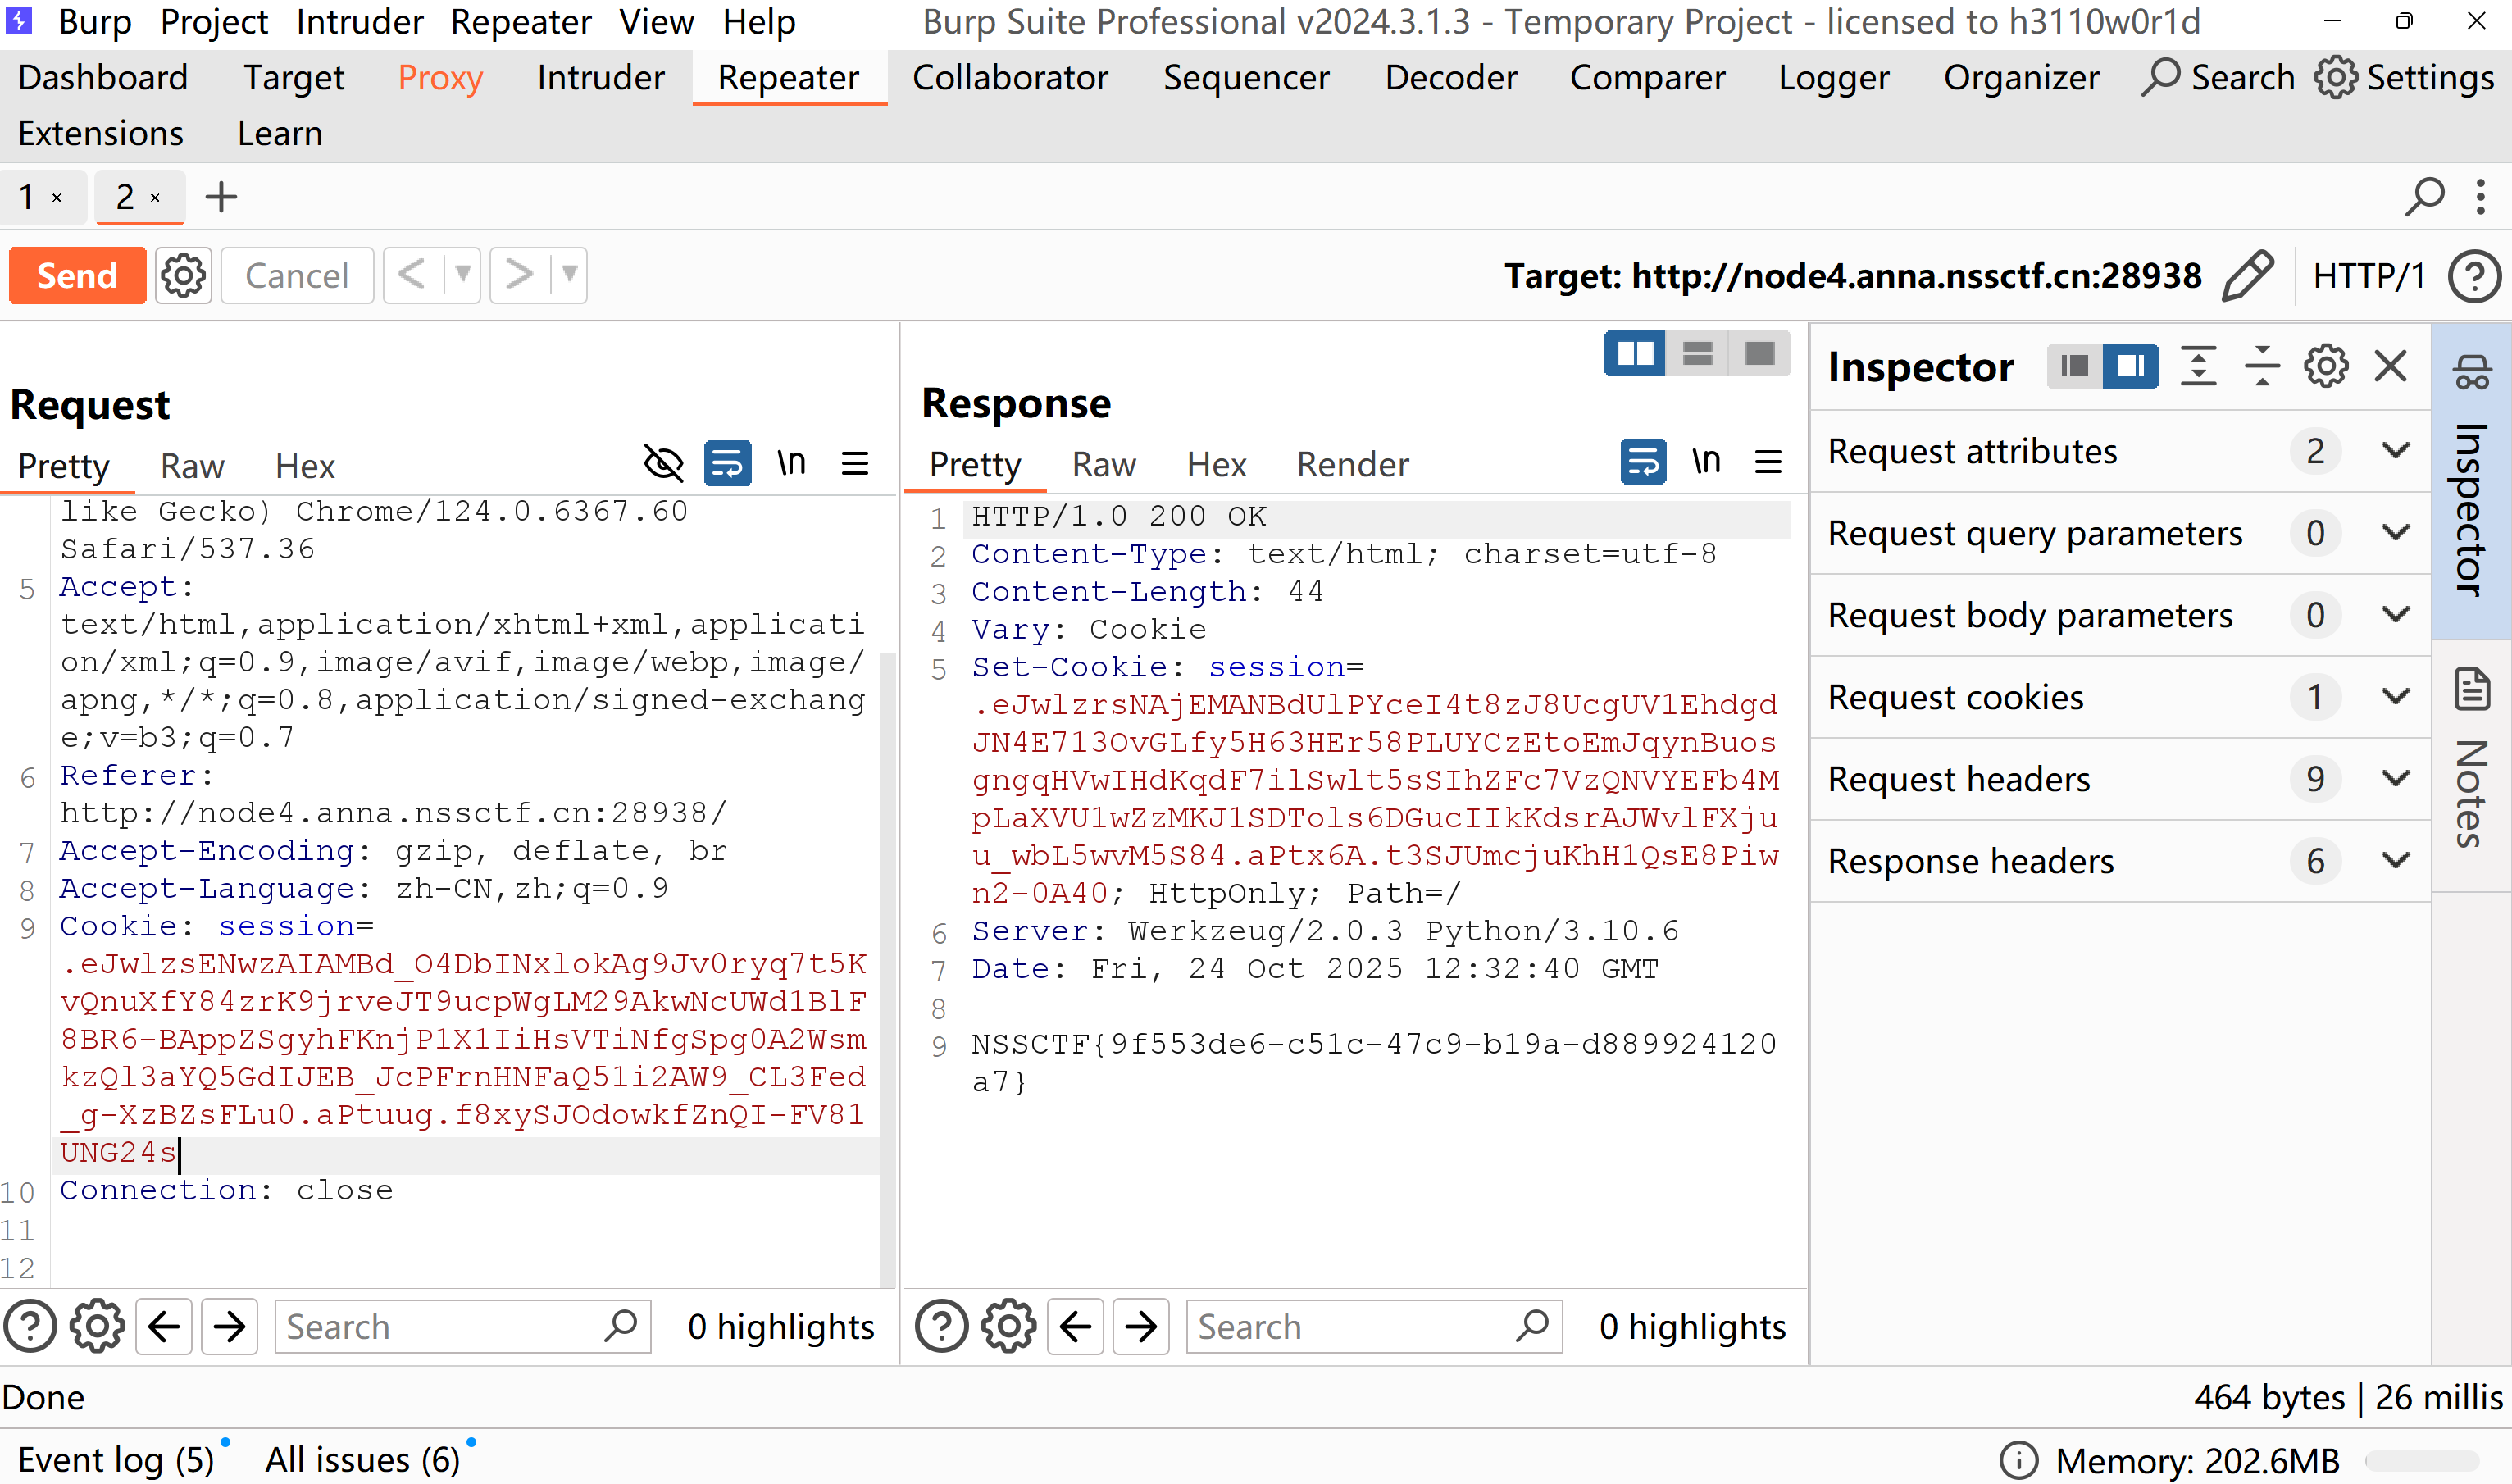Click the Repeater tab search magnifier icon
Image resolution: width=2512 pixels, height=1484 pixels.
tap(2424, 197)
